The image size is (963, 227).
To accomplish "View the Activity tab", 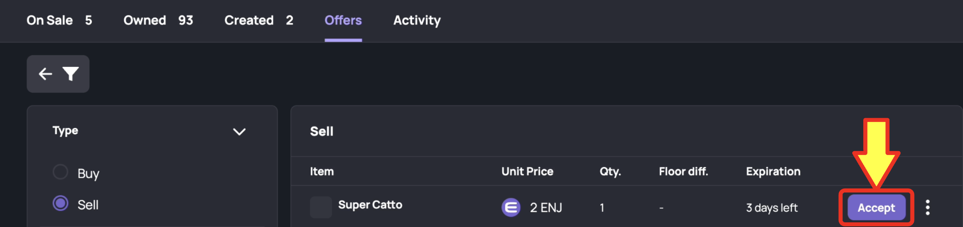I will tap(417, 20).
